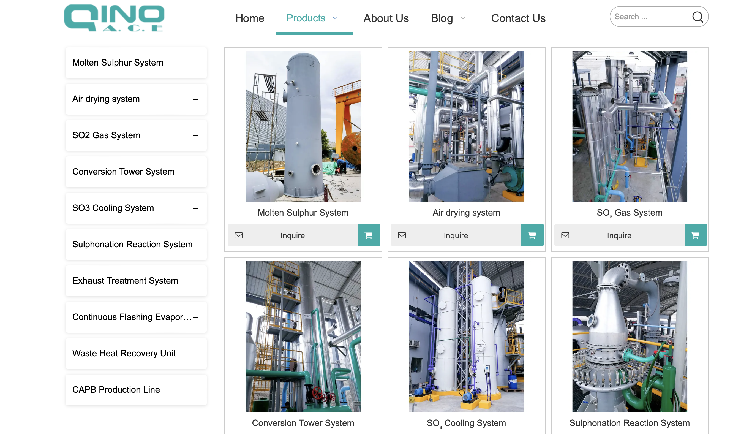Click envelope icon under Air drying system
The height and width of the screenshot is (434, 752).
click(x=402, y=235)
